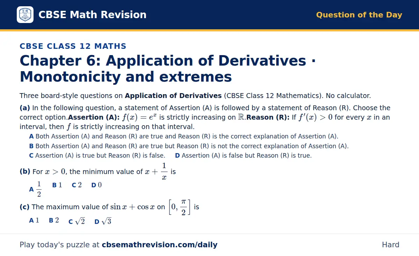Click the 'Three board-style questions' intro text
Viewport: 419px width, 256px height.
(195, 96)
